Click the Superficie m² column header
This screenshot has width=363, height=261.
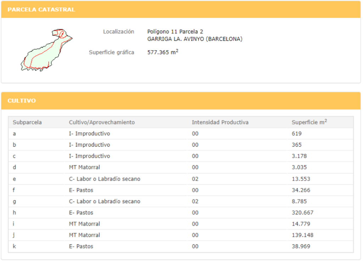tap(309, 122)
